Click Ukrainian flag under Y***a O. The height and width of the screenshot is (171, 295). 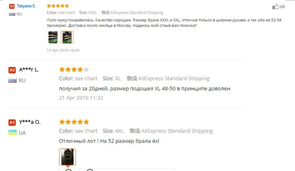[13, 133]
